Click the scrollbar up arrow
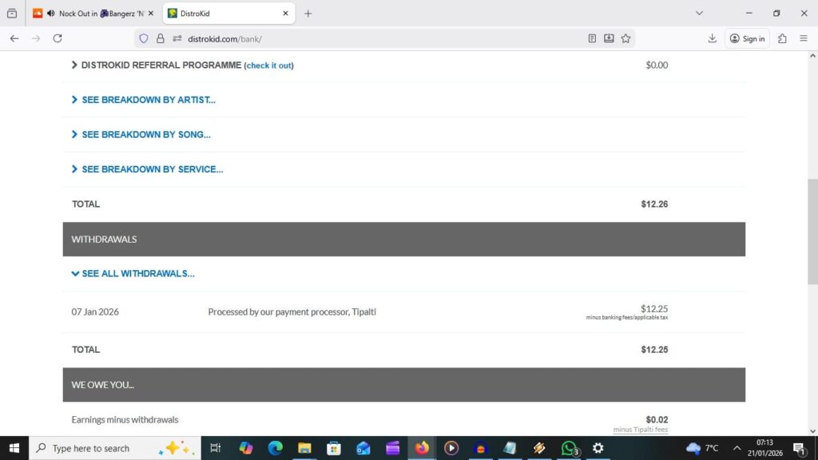The width and height of the screenshot is (818, 460). (x=812, y=55)
